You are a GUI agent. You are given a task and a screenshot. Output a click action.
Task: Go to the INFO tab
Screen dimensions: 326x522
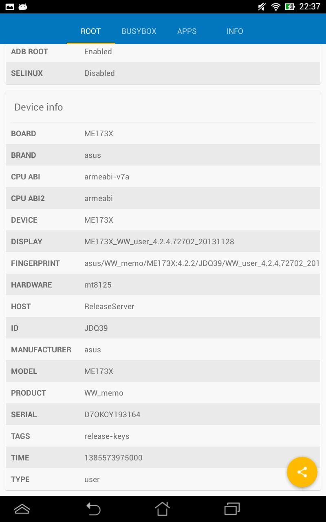click(x=235, y=31)
